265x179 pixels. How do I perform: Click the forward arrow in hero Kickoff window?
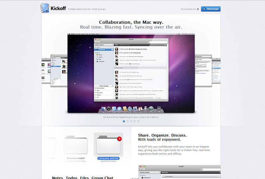pyautogui.click(x=98, y=42)
